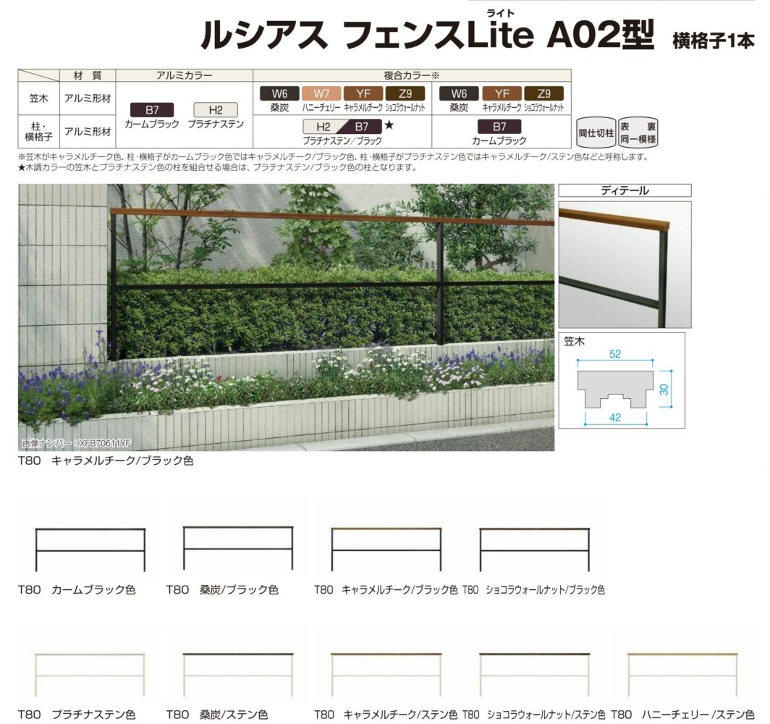
Task: Click the アルミカラー table header
Action: click(x=184, y=75)
